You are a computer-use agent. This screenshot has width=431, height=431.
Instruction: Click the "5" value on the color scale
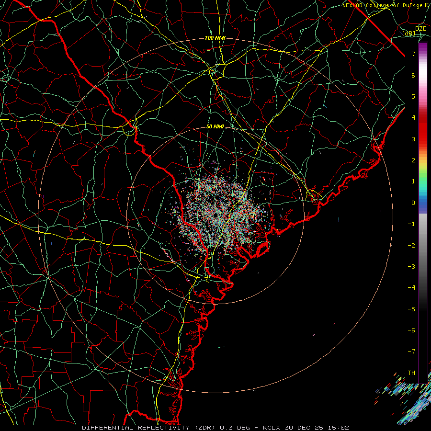coord(413,96)
